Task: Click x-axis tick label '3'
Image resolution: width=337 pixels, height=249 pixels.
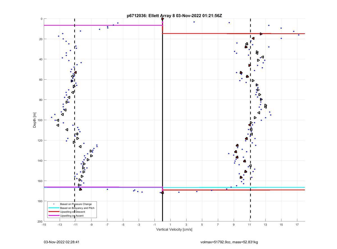Action: [x=186, y=225]
